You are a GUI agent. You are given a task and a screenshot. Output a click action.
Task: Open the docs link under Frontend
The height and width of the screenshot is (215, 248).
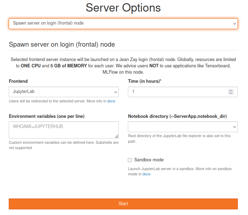pyautogui.click(x=111, y=101)
